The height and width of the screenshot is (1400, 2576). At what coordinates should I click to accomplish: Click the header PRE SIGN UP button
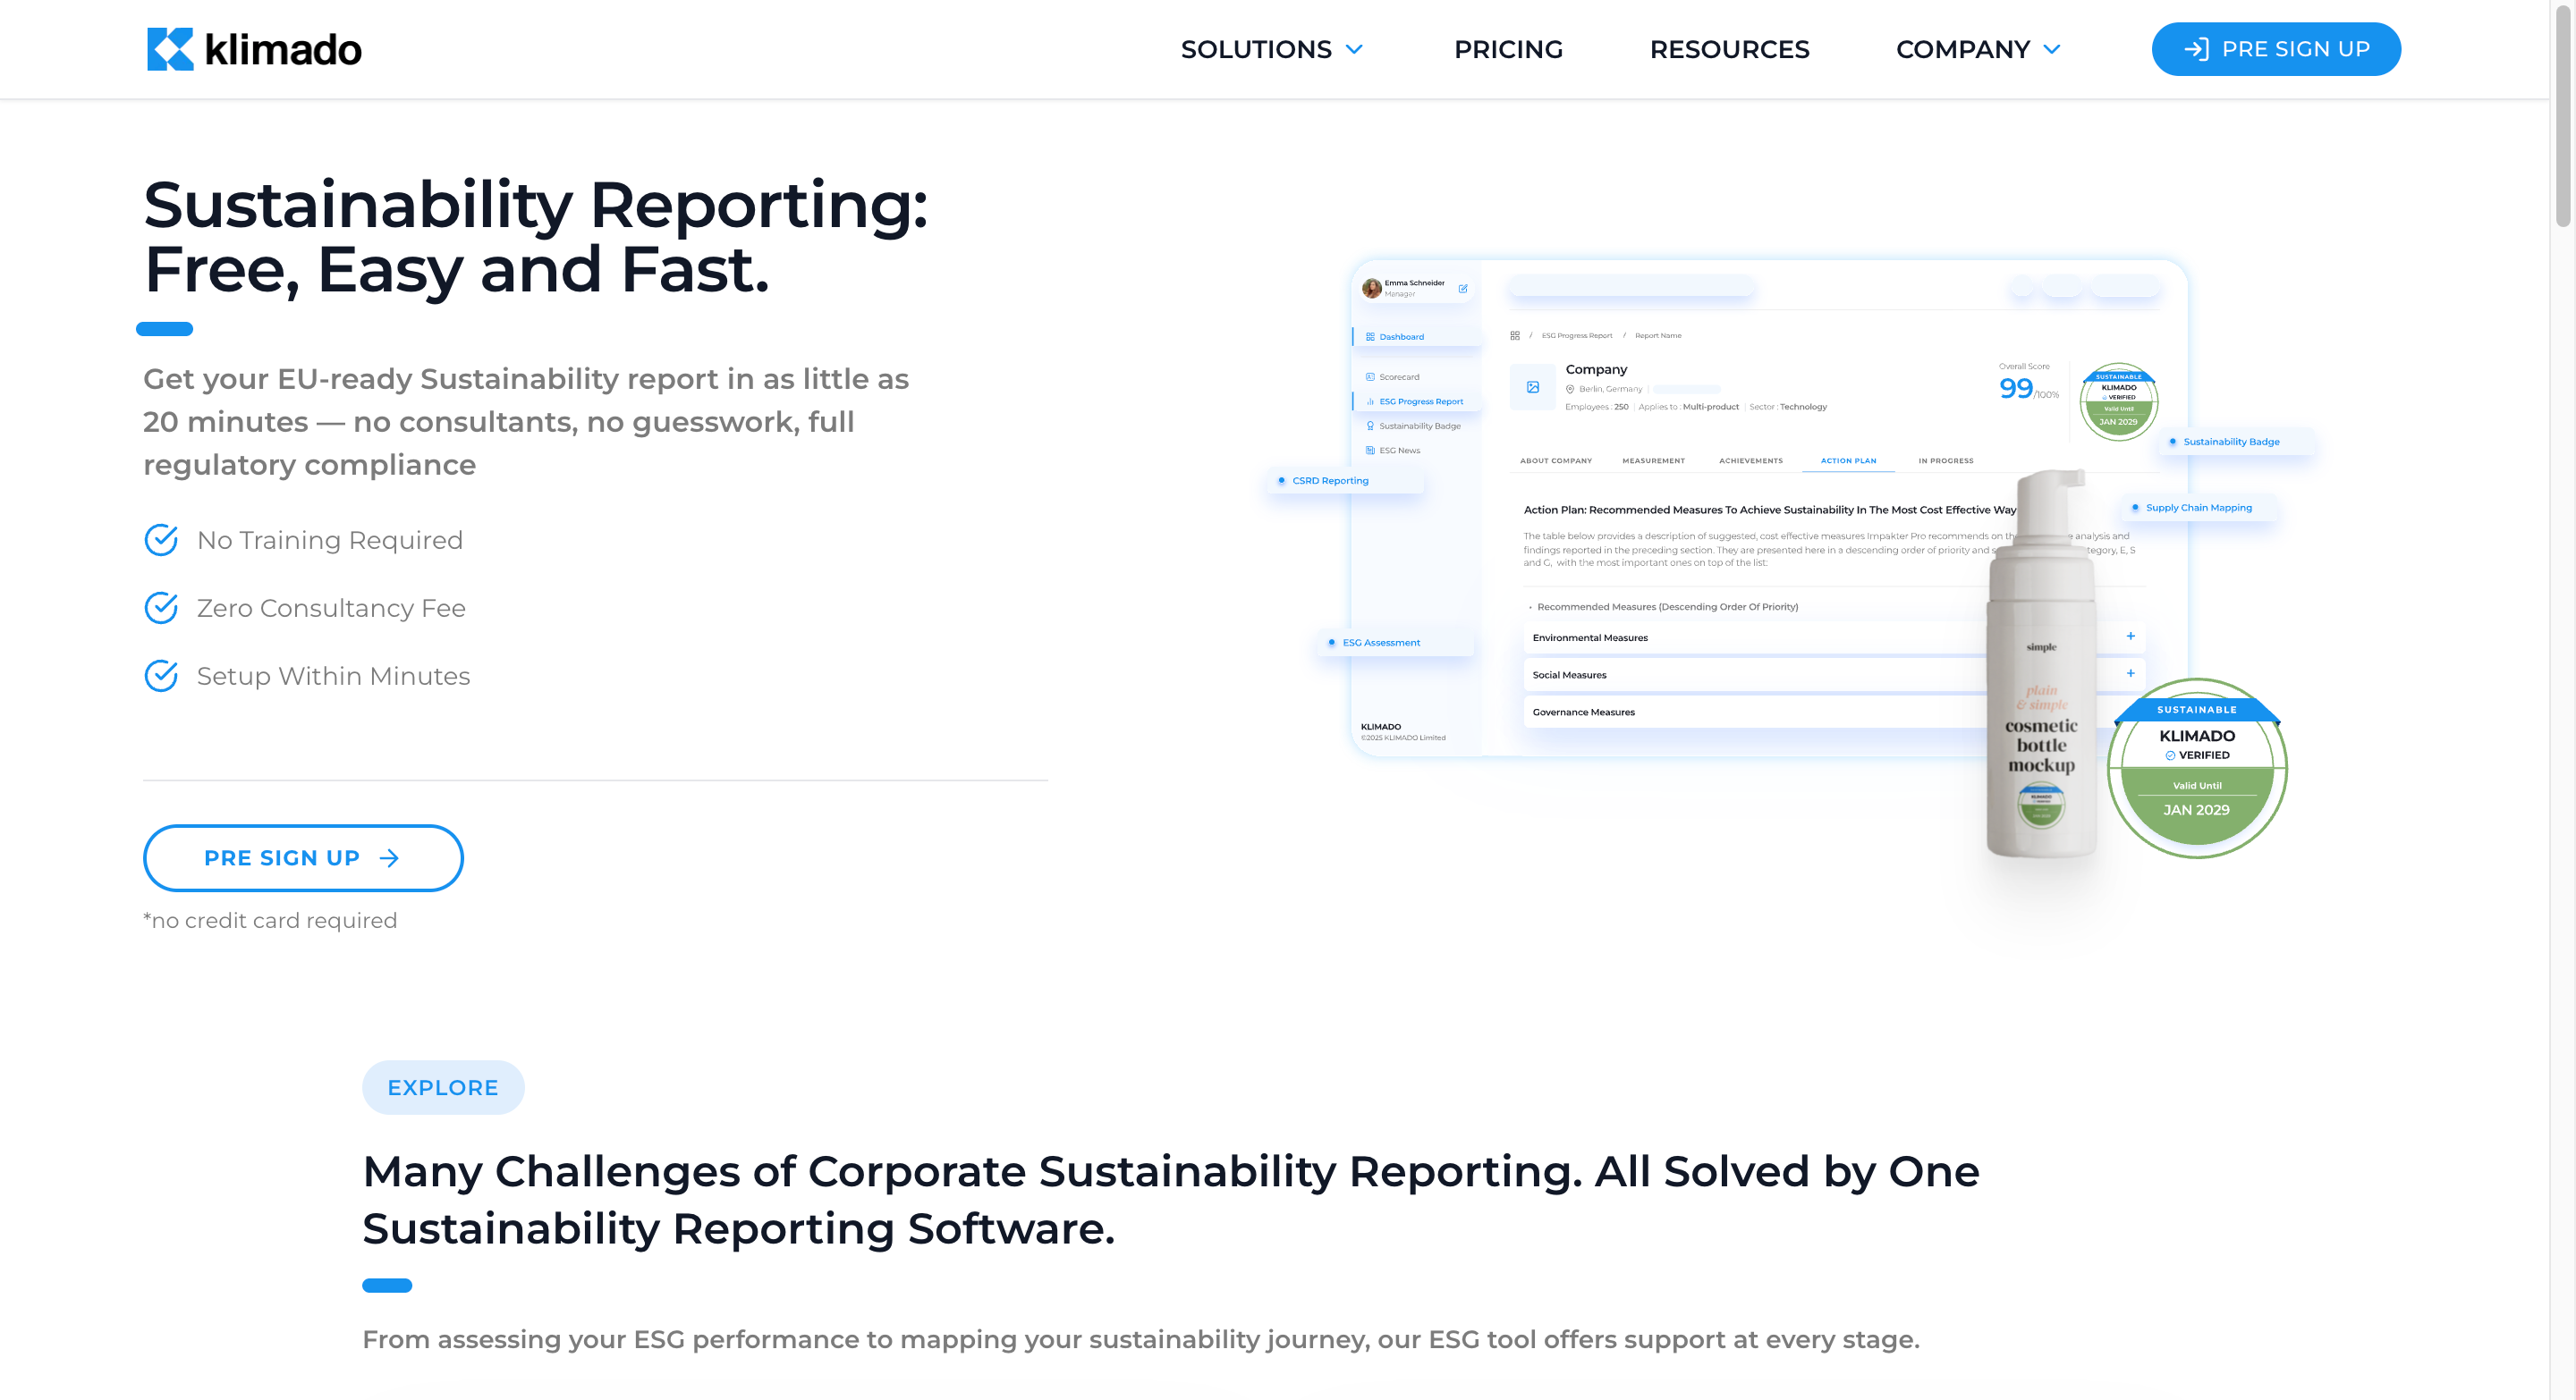2275,49
